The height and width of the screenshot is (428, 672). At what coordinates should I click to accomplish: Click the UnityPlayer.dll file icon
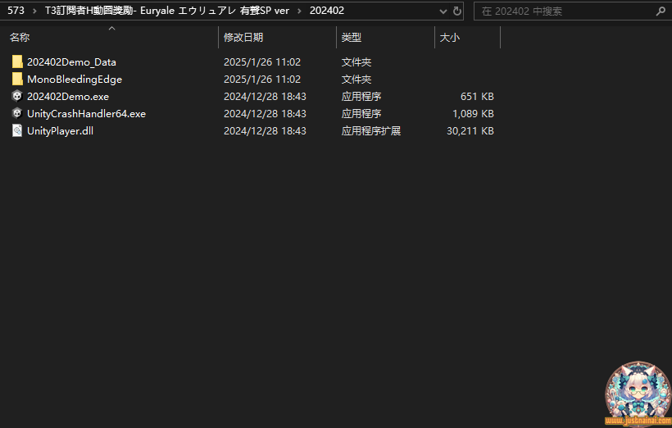[x=17, y=130]
